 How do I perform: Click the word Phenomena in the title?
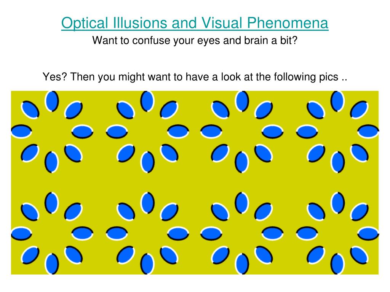click(288, 23)
